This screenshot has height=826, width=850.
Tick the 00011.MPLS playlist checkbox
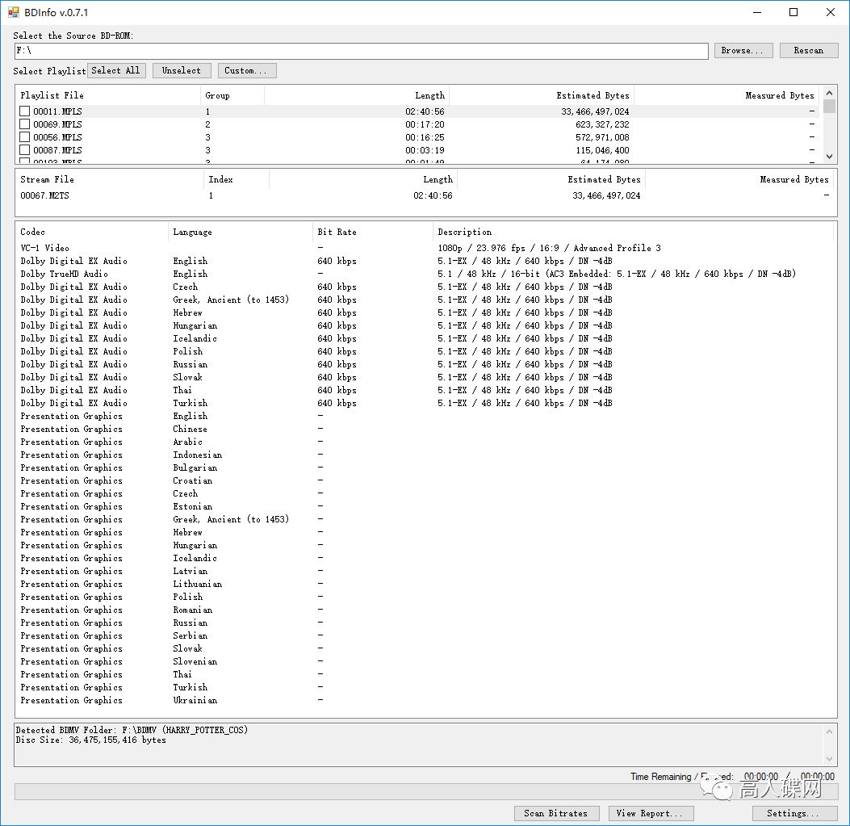point(25,111)
